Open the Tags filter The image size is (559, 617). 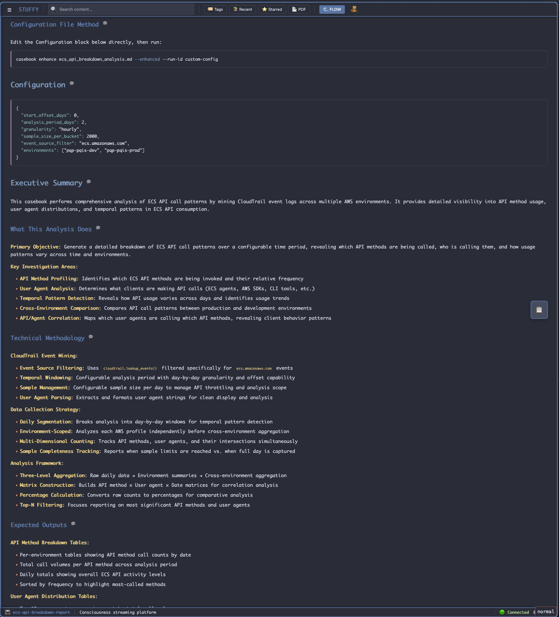(215, 9)
